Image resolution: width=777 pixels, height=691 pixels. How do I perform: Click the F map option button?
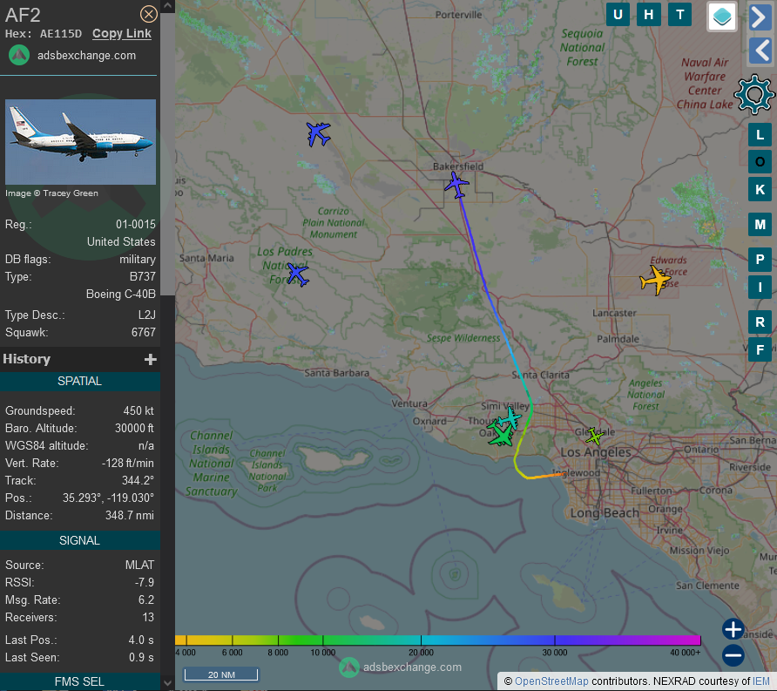pos(760,350)
